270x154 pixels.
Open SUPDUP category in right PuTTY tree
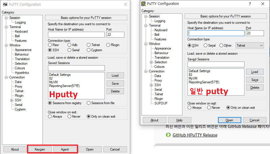click(161, 103)
